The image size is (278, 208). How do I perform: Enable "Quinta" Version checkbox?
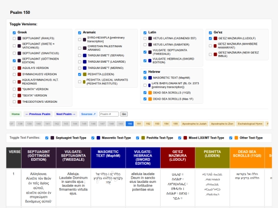coord(14,89)
